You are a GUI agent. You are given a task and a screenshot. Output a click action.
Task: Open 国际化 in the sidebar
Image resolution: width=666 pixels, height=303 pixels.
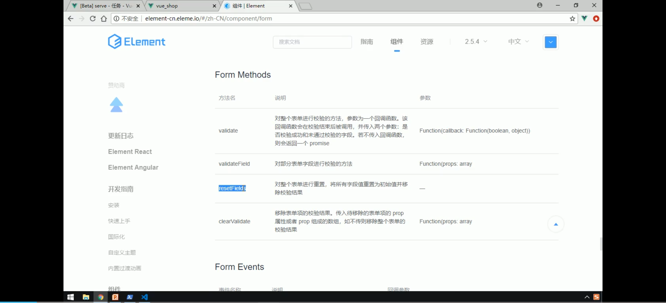pyautogui.click(x=116, y=237)
